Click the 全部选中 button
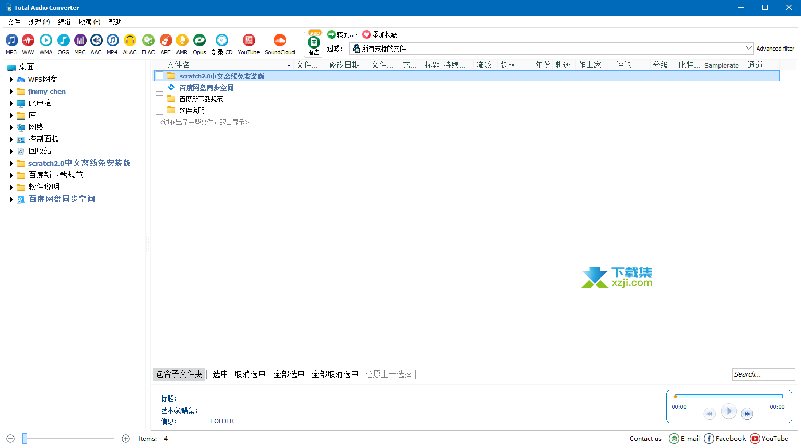This screenshot has height=448, width=801. (289, 374)
